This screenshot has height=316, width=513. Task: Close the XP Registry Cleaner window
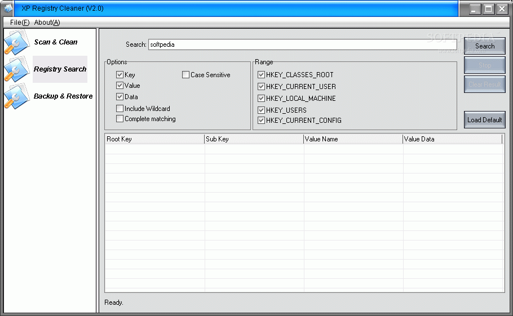(502, 9)
